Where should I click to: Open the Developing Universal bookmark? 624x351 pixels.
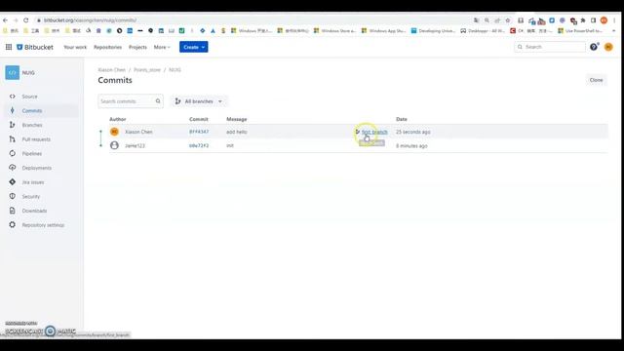coord(433,30)
